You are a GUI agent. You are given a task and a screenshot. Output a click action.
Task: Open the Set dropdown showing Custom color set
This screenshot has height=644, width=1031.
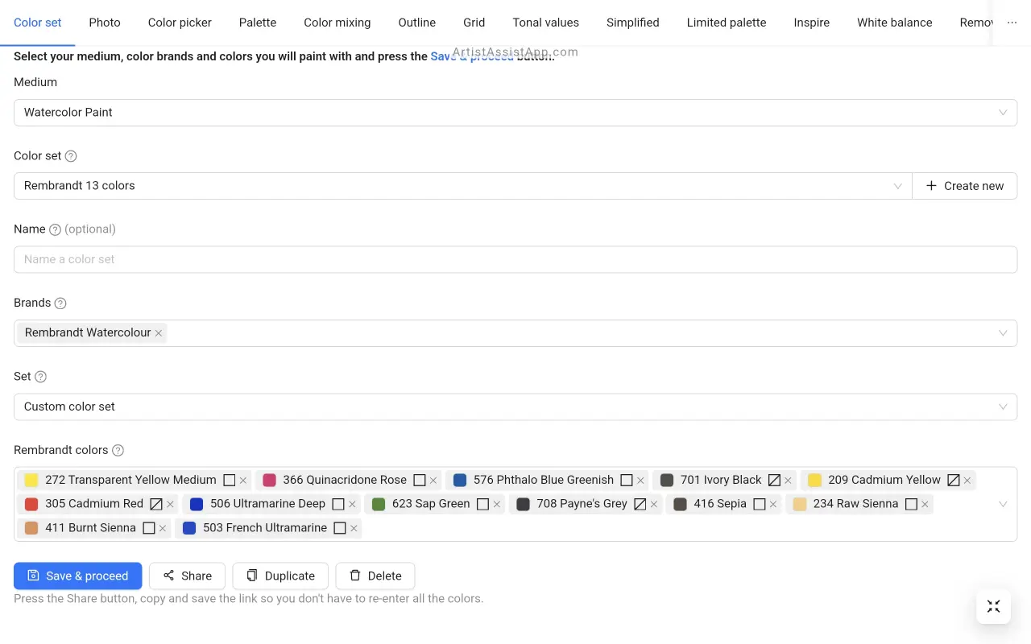(515, 407)
